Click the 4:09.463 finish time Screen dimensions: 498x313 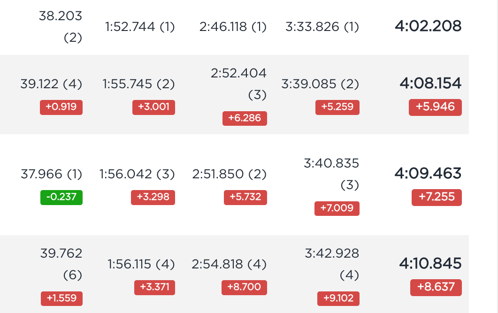point(428,173)
